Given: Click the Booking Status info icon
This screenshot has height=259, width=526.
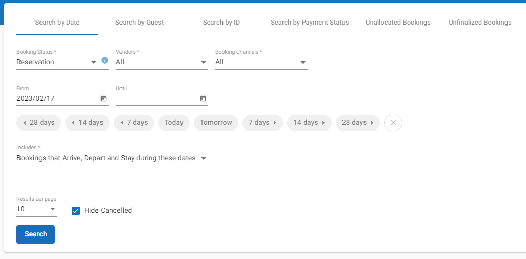Looking at the screenshot, I should point(105,60).
